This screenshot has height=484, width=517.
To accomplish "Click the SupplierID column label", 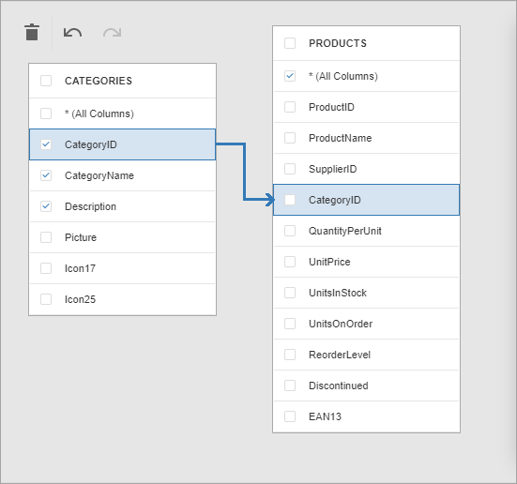I will (x=333, y=169).
